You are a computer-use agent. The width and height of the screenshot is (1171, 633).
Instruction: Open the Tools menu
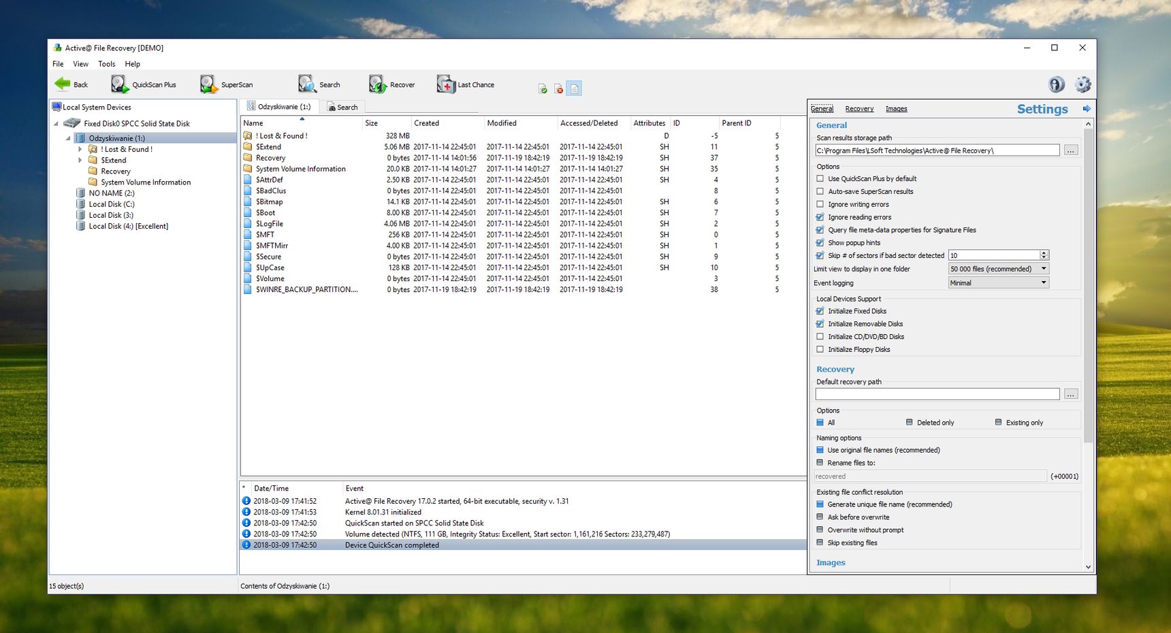(107, 64)
